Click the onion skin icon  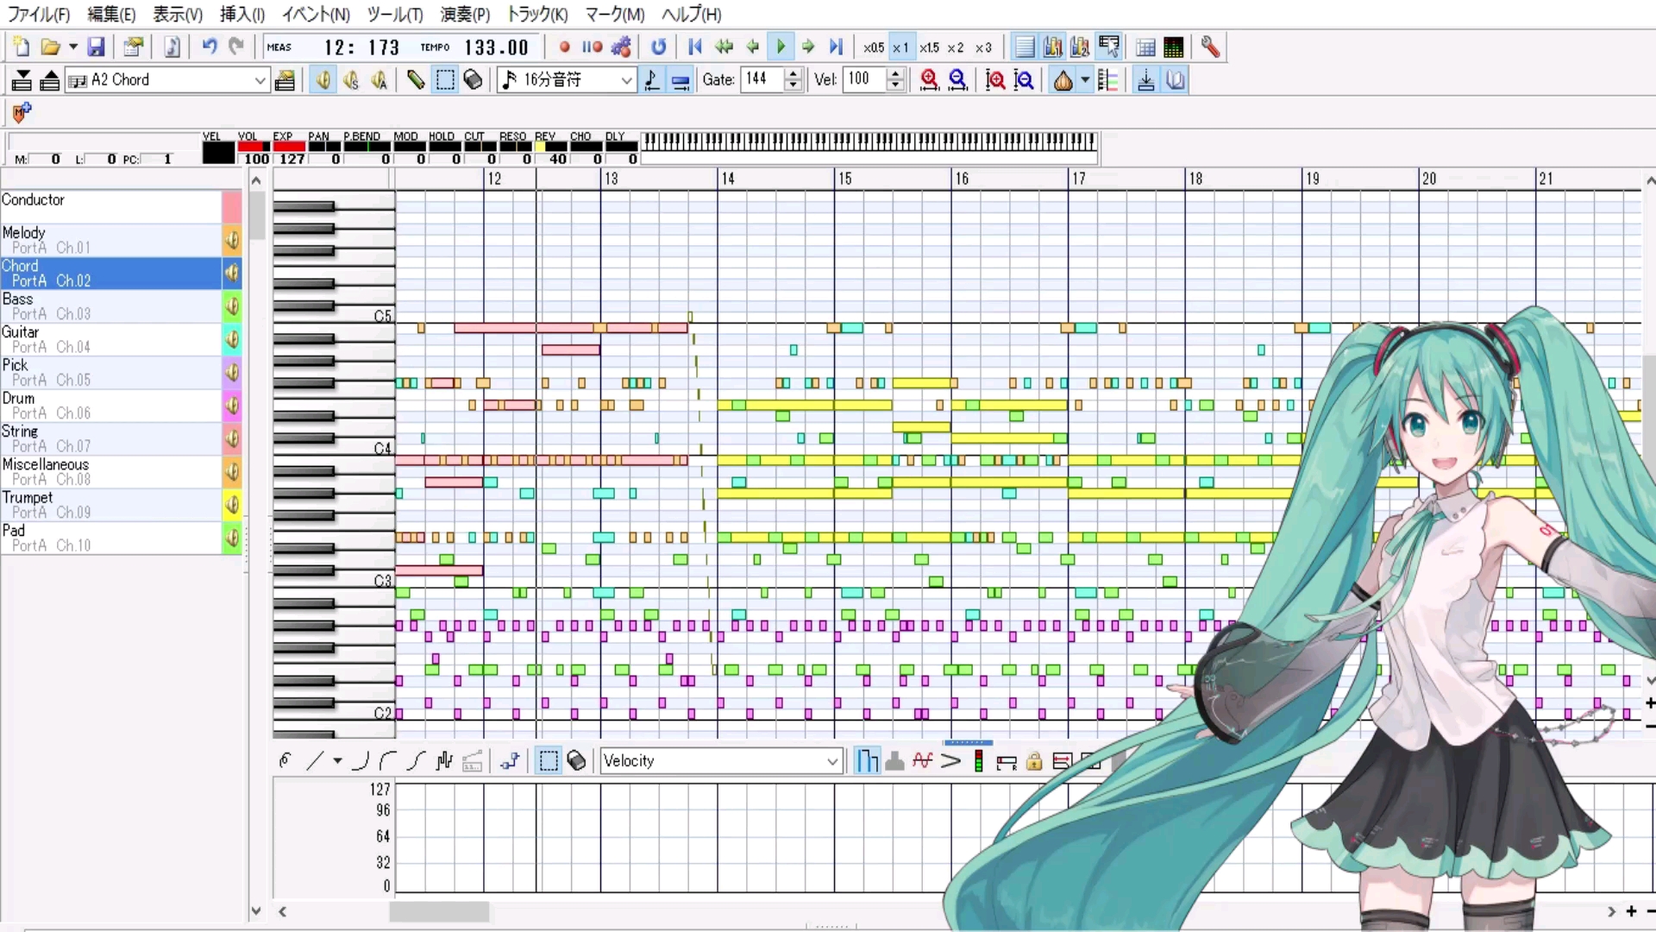tap(1063, 80)
